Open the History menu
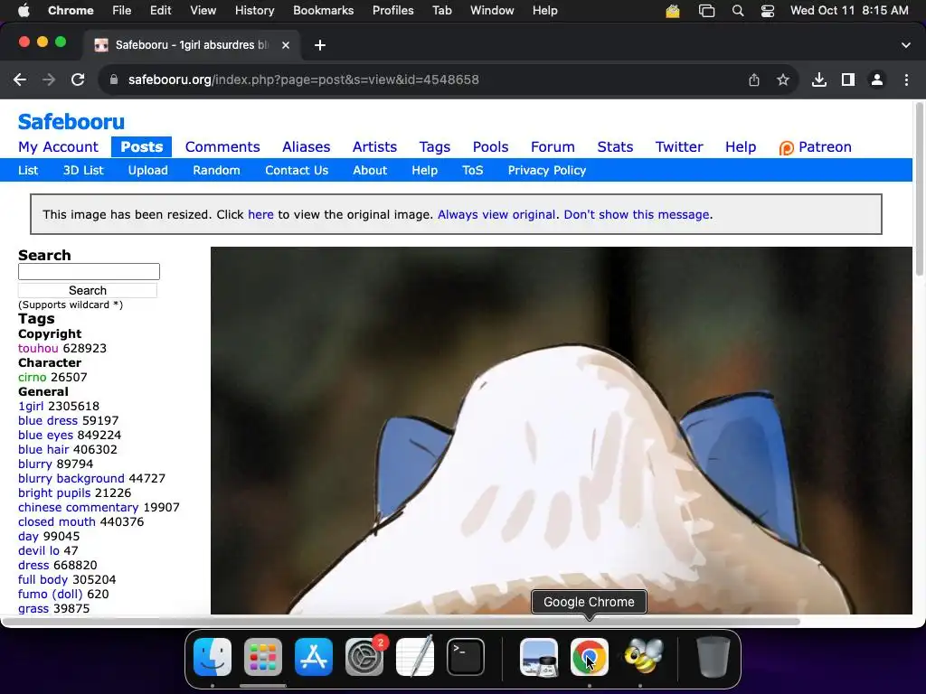The image size is (926, 694). pyautogui.click(x=254, y=11)
